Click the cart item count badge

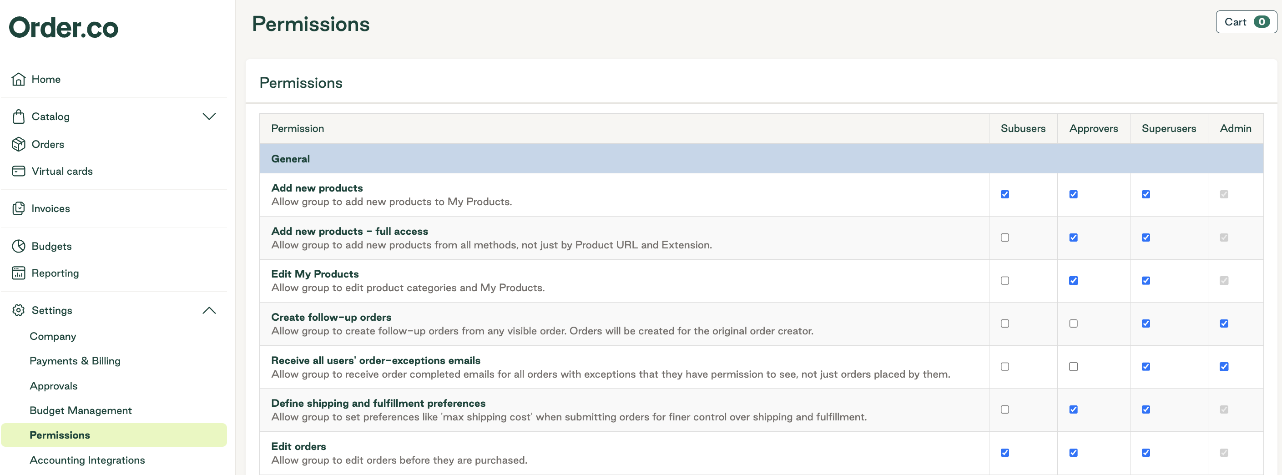pos(1262,22)
